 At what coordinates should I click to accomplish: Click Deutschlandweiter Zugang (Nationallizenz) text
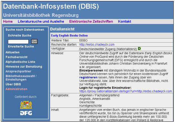tap(108, 49)
